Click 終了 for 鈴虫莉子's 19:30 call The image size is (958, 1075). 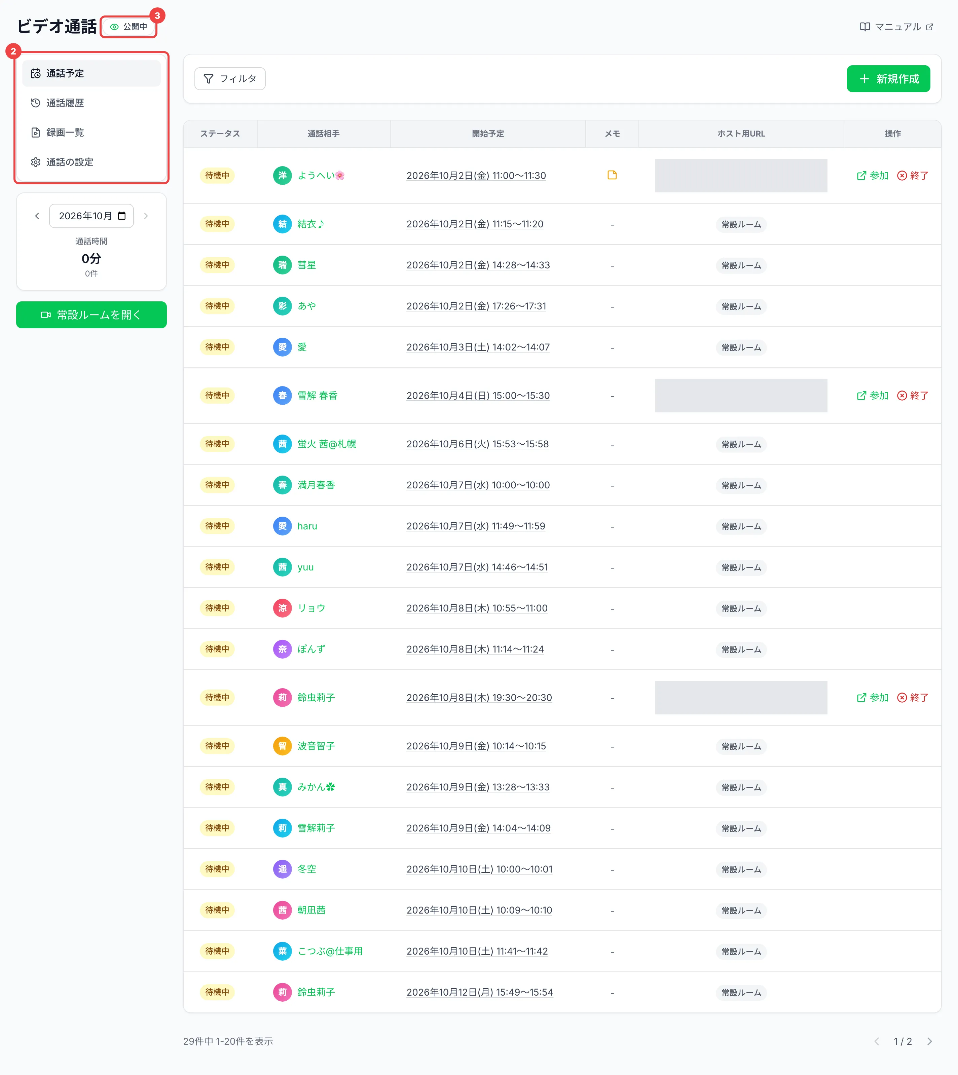click(x=913, y=698)
